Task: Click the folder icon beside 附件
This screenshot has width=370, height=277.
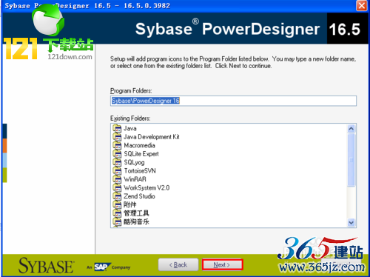Action: point(117,204)
